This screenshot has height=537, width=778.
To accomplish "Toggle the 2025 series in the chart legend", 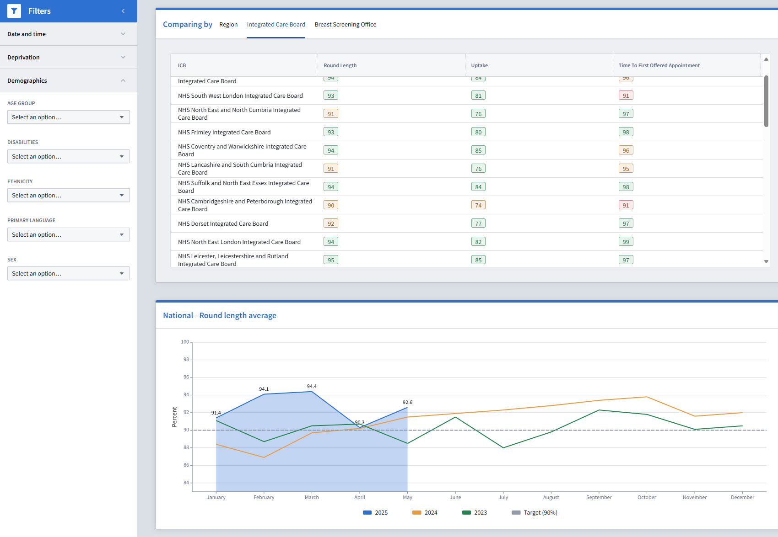I will click(375, 513).
